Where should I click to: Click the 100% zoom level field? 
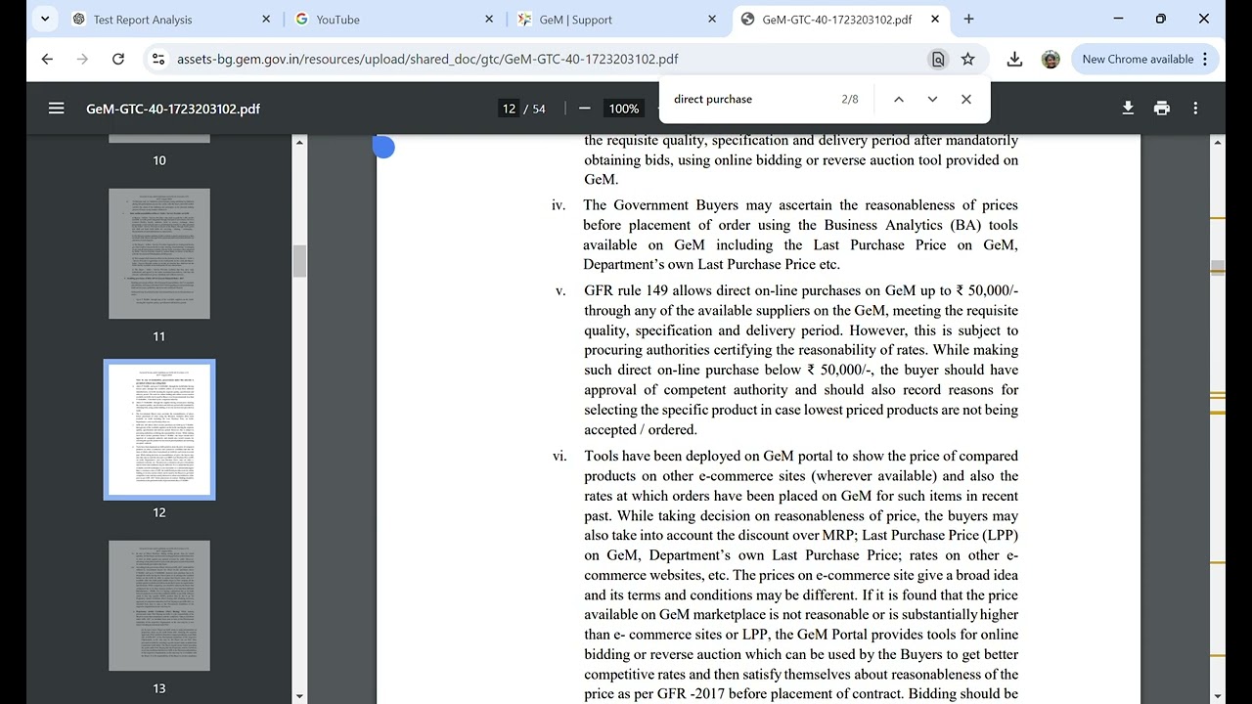click(x=623, y=109)
